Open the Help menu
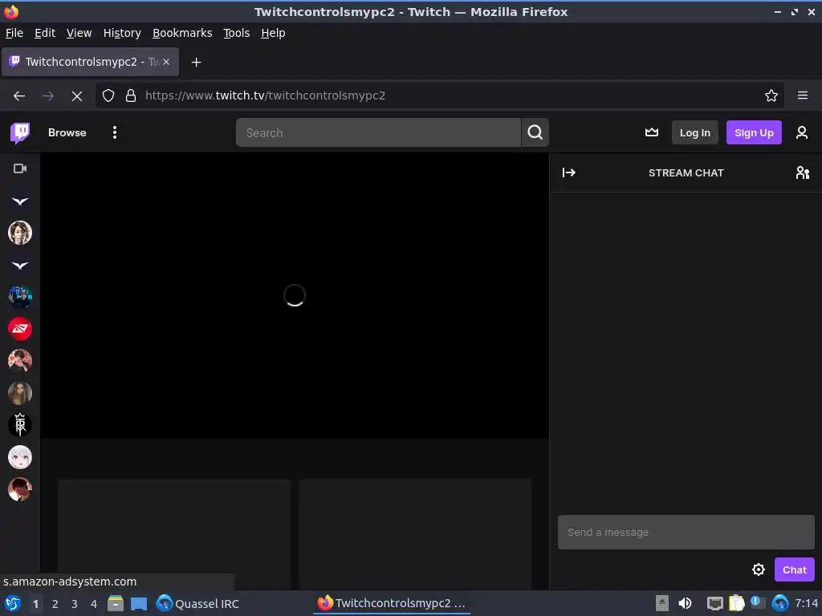This screenshot has height=616, width=822. tap(273, 33)
